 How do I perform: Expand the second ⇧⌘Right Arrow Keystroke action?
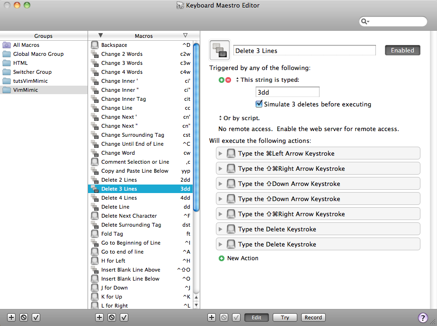tap(221, 214)
